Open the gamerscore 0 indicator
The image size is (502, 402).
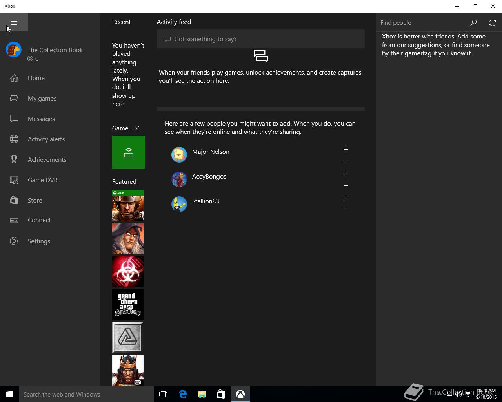pos(33,58)
